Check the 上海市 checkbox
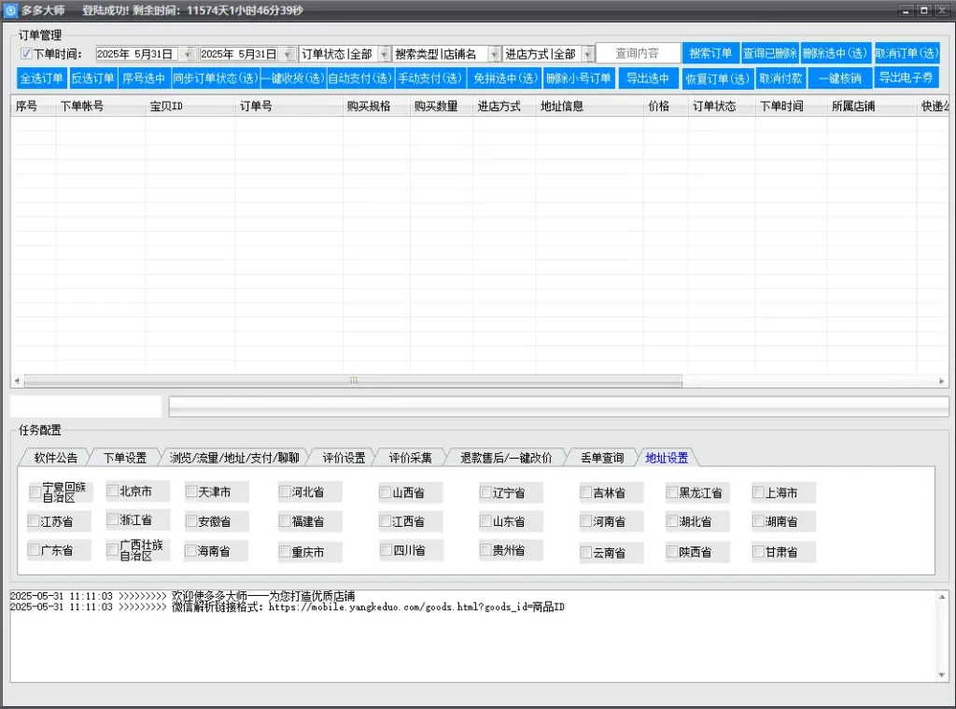956x709 pixels. click(x=758, y=491)
